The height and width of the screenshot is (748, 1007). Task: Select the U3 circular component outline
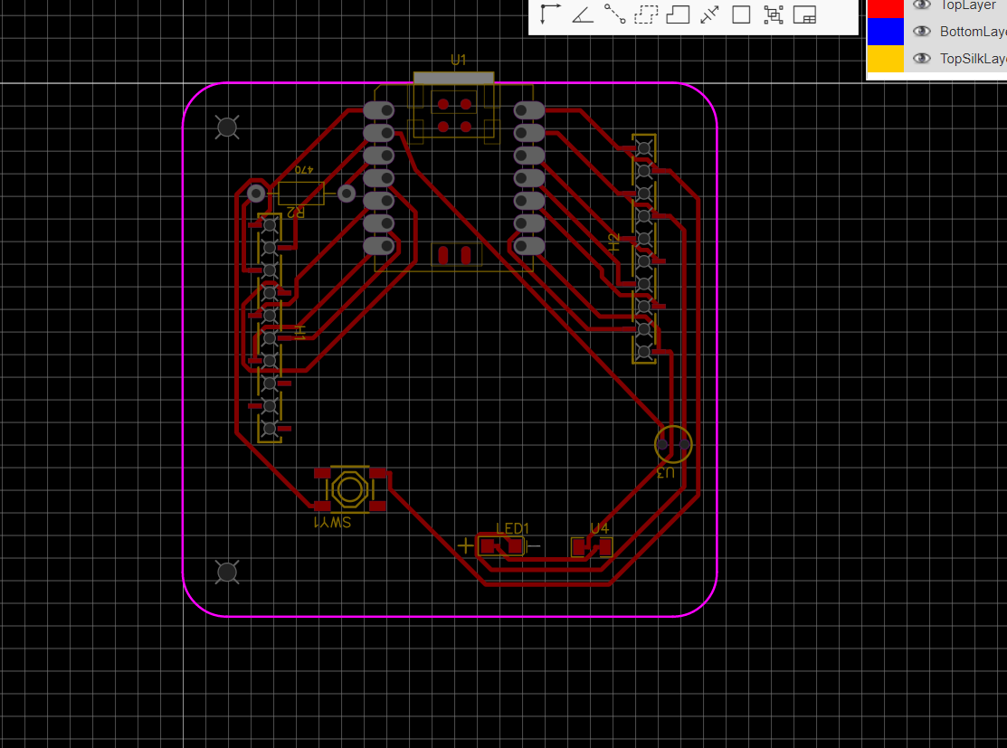pyautogui.click(x=673, y=444)
